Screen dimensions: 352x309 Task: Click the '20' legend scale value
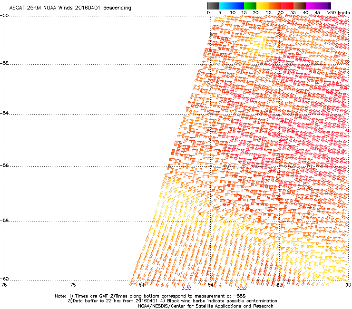click(x=255, y=13)
